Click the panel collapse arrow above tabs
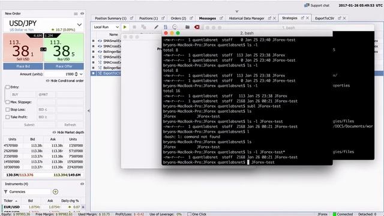The height and width of the screenshot is (216, 384). tap(237, 11)
